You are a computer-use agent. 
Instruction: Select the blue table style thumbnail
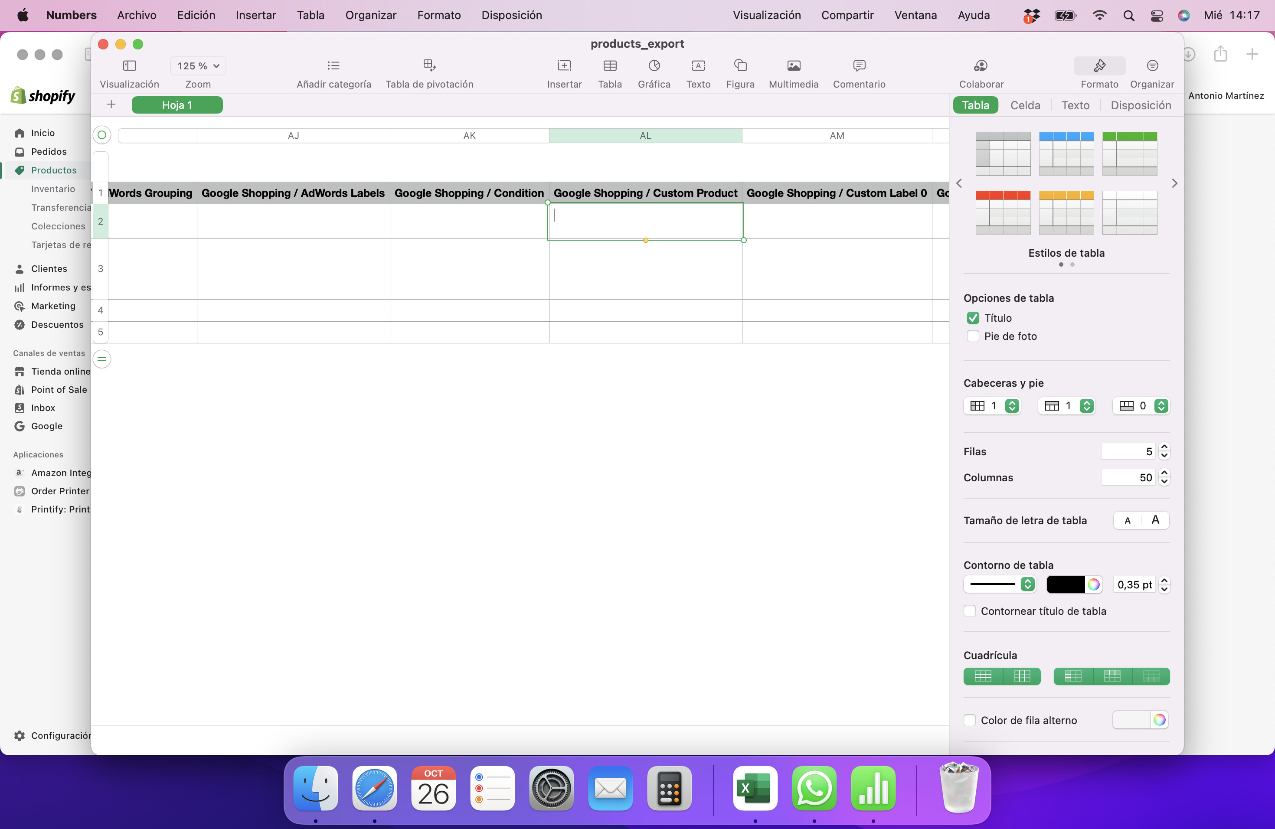click(1066, 153)
